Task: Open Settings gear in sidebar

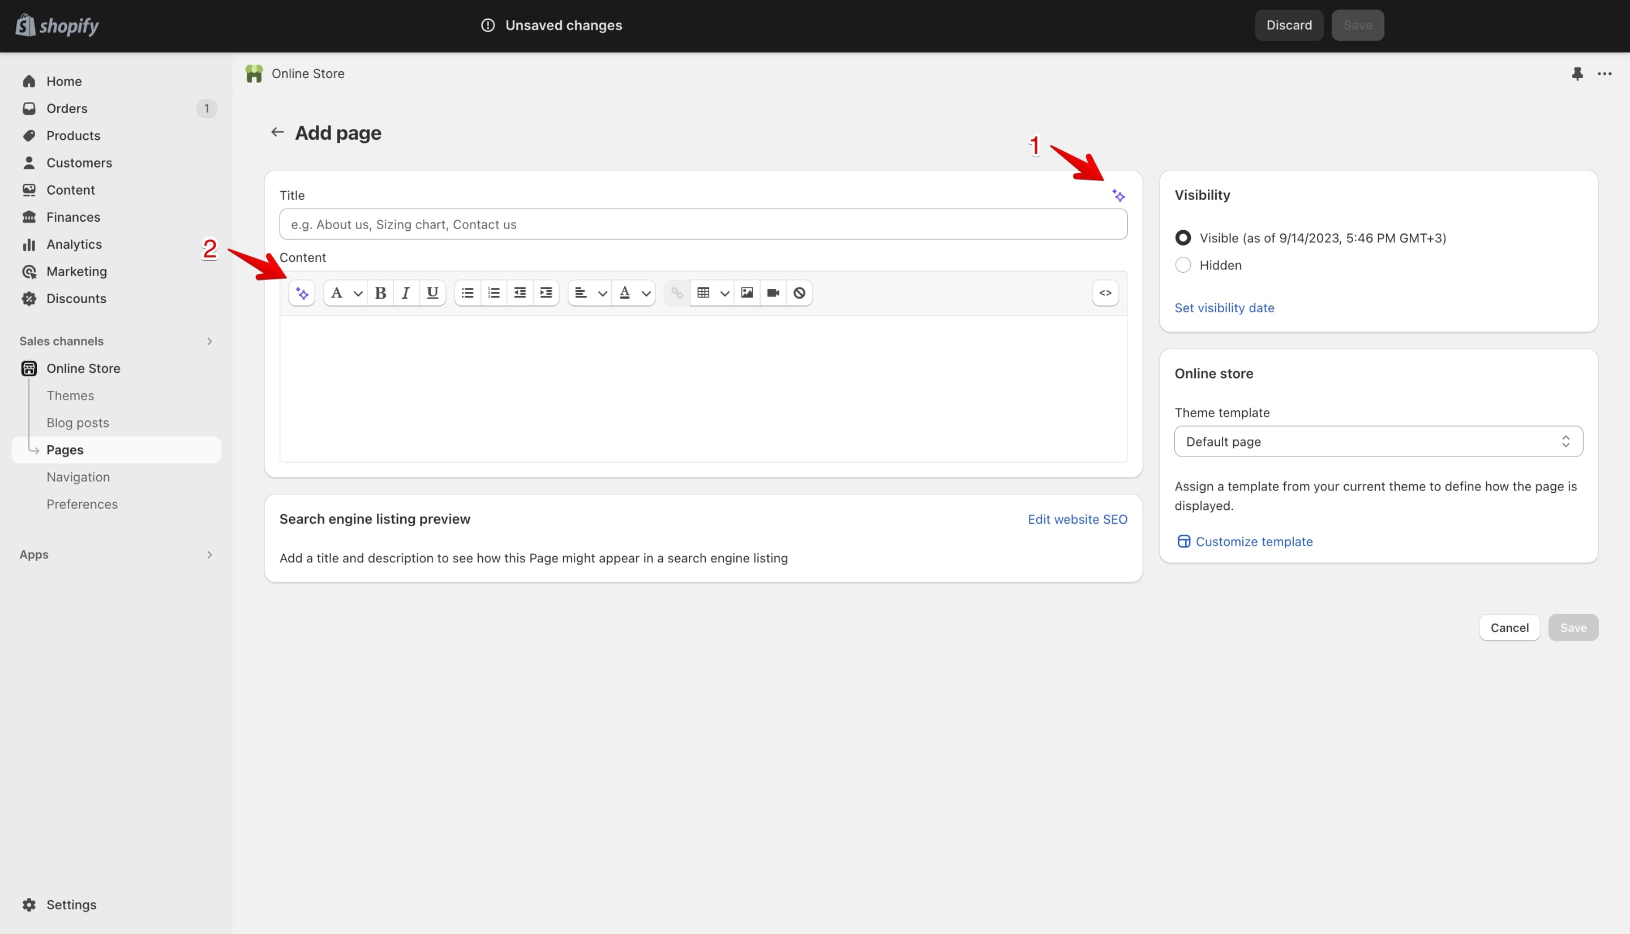Action: 29,905
